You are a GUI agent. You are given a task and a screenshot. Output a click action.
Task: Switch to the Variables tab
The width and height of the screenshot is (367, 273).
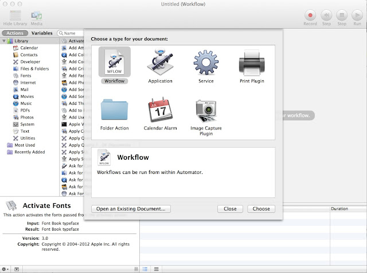pyautogui.click(x=42, y=33)
